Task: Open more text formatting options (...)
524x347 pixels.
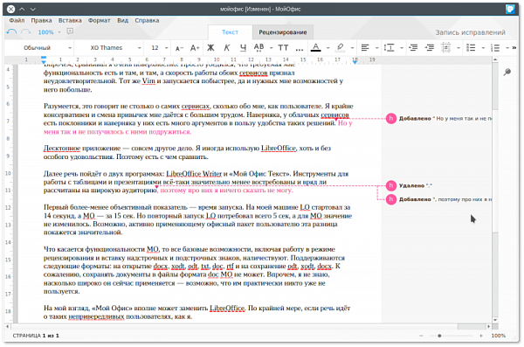Action: click(x=300, y=49)
